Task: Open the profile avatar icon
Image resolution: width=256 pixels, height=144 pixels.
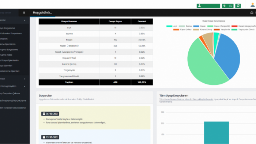Action: 253,5
